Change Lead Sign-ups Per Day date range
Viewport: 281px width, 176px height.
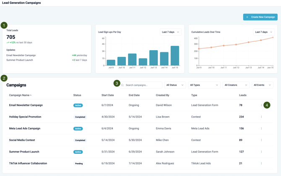[170, 32]
